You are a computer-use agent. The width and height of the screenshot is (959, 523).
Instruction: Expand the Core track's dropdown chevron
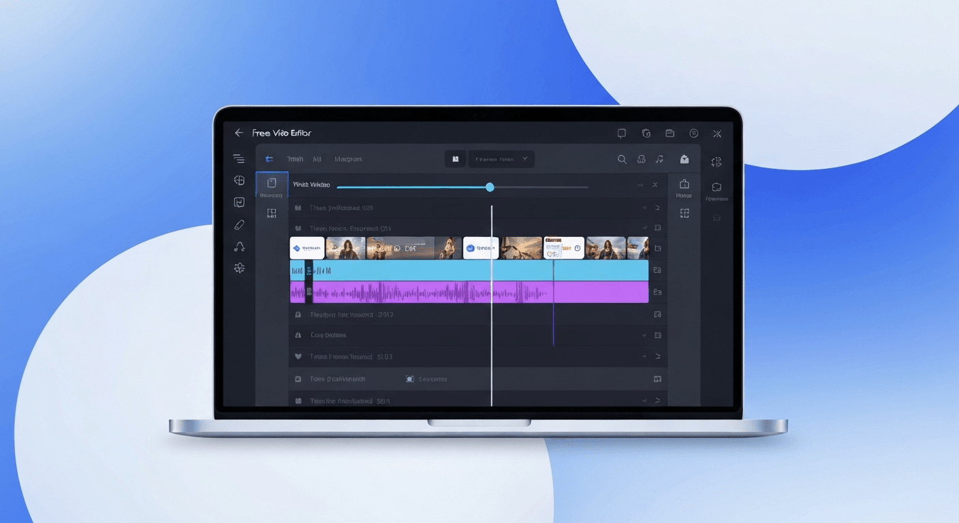pyautogui.click(x=644, y=335)
